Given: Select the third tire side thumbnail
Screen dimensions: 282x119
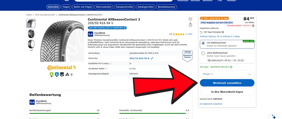Looking at the screenshot, I should point(31,44).
